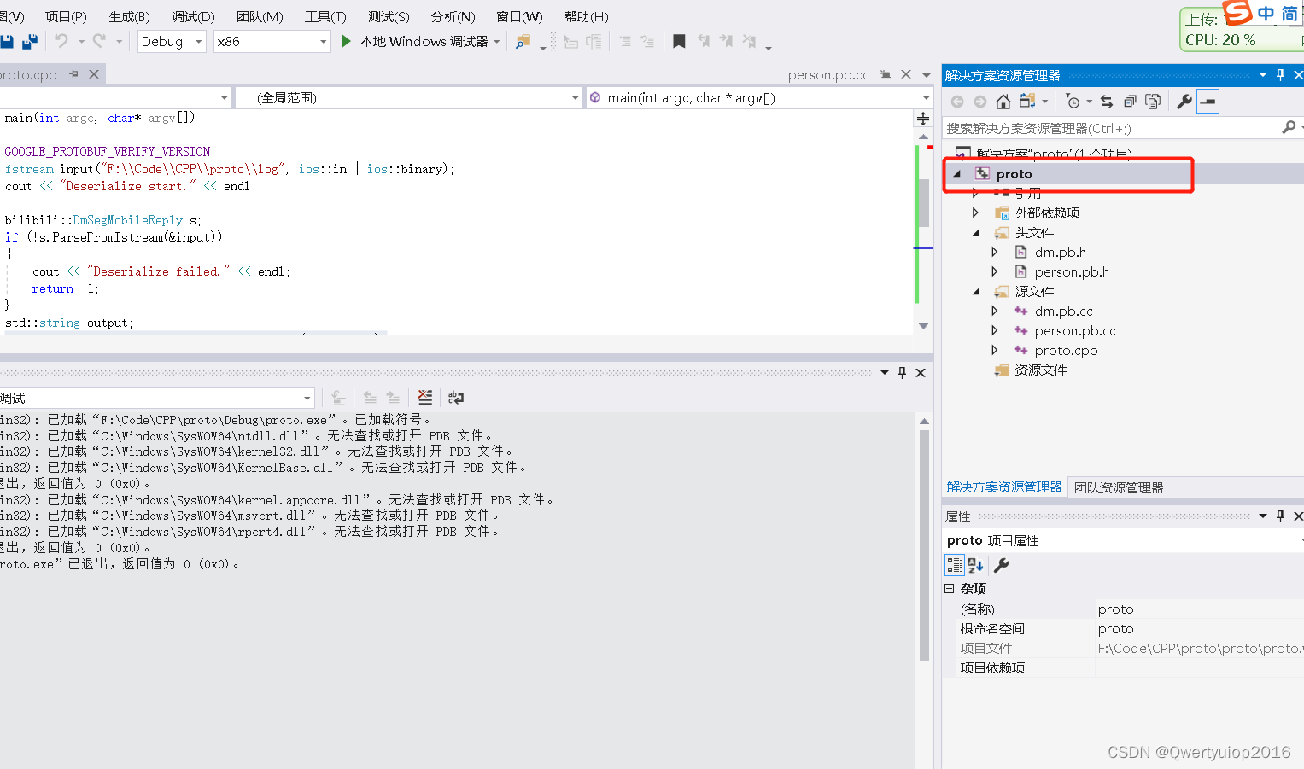The width and height of the screenshot is (1304, 769).
Task: Open the 生成(B) menu
Action: click(x=129, y=16)
